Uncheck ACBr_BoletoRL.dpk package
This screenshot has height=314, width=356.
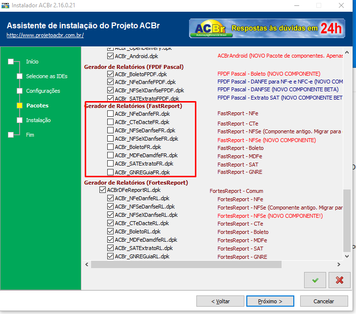coord(110,231)
